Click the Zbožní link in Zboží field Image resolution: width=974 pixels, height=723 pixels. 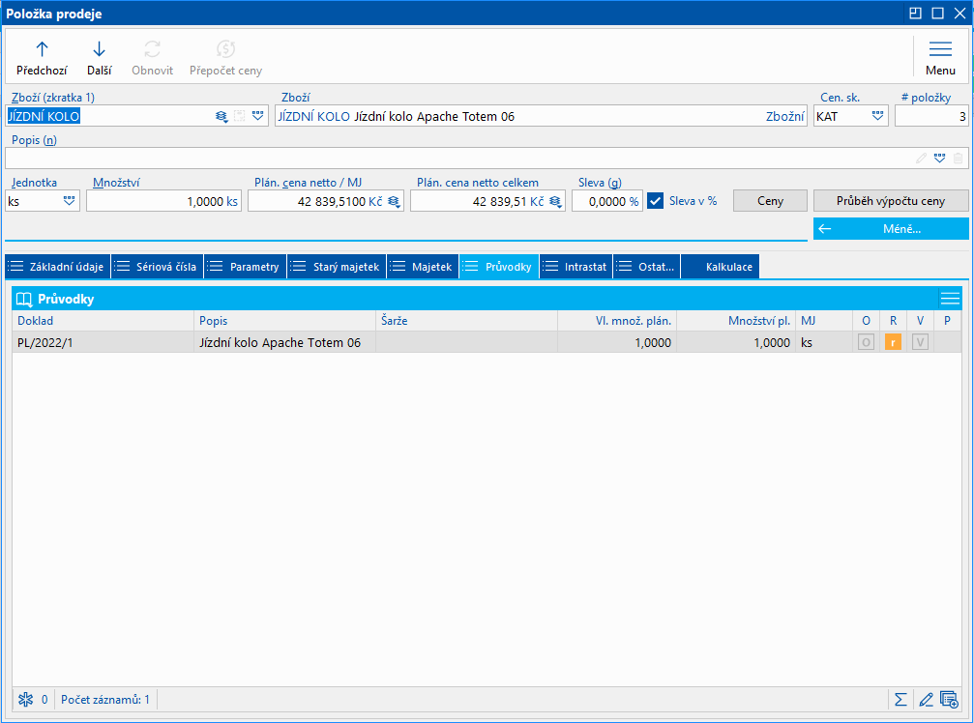pyautogui.click(x=784, y=117)
